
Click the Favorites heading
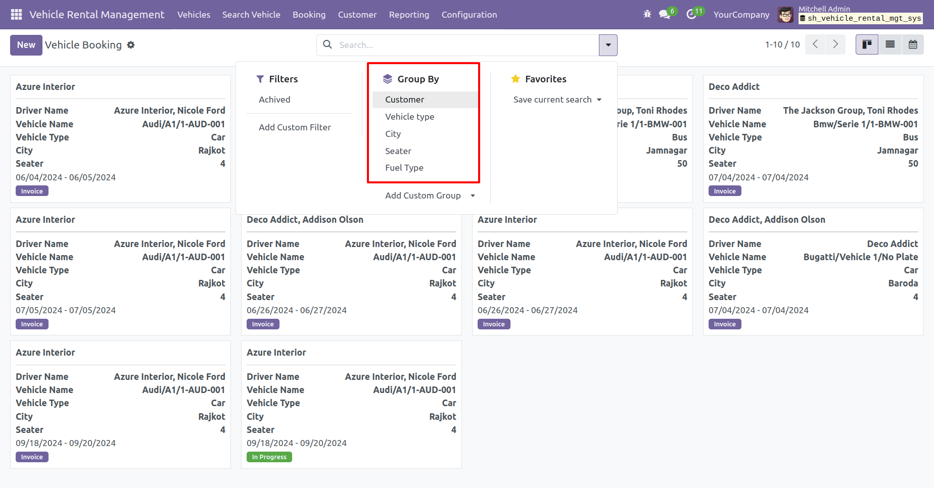[546, 79]
